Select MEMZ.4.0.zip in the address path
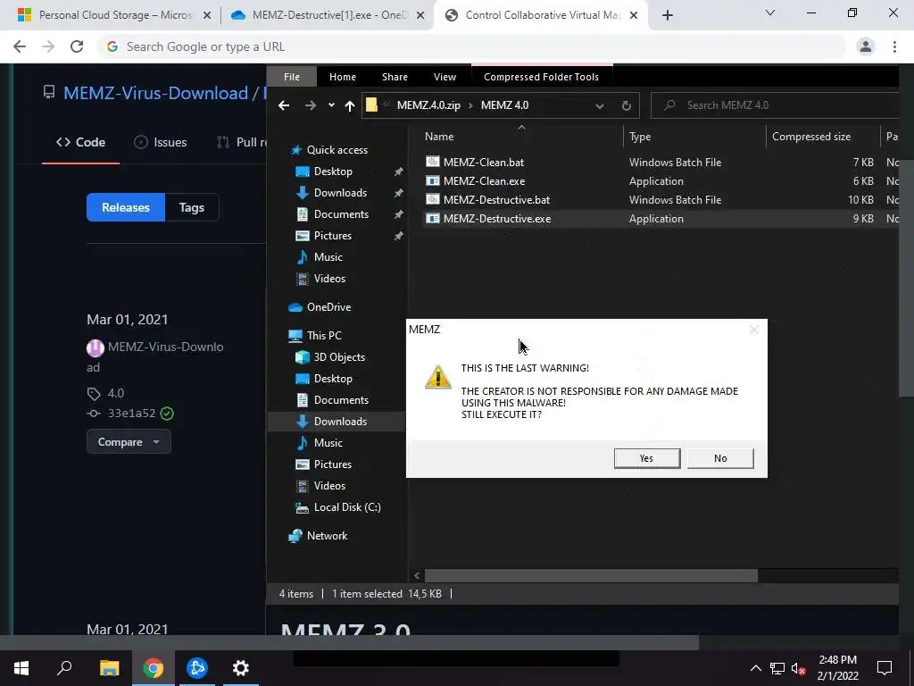 click(x=428, y=105)
